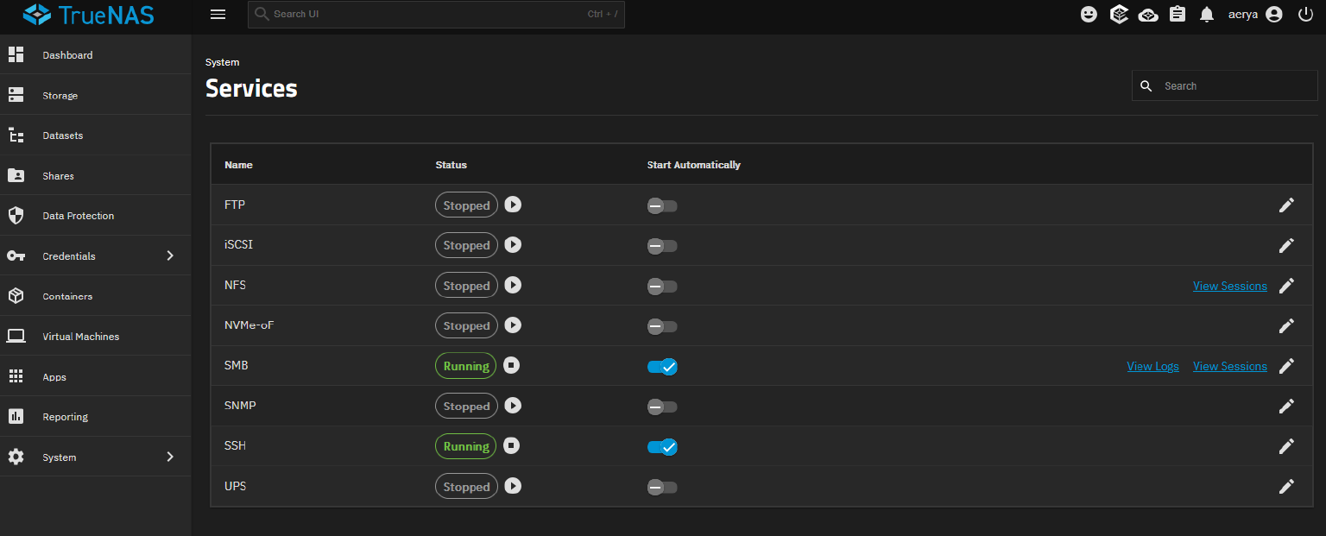Open the TrueCommand status icon
The image size is (1326, 536).
[x=1119, y=14]
